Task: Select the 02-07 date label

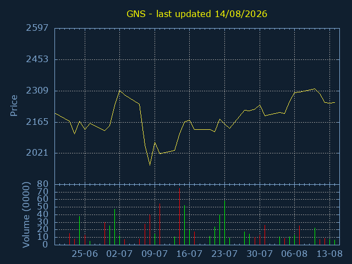Action: click(x=119, y=254)
